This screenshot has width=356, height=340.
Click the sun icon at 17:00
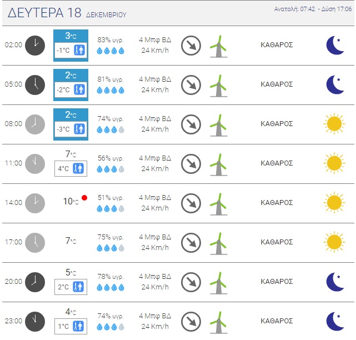pos(334,242)
